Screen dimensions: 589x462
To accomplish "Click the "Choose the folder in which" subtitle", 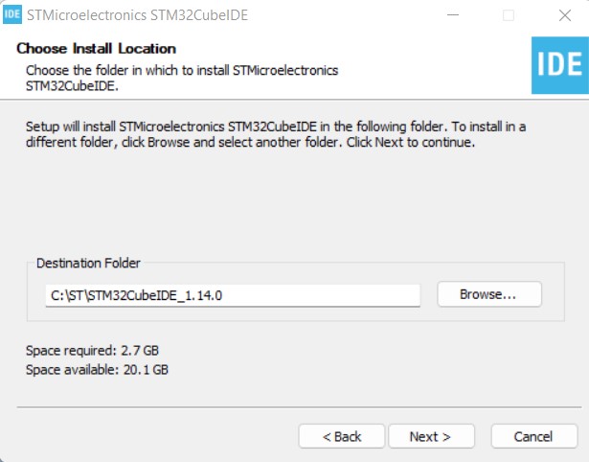I will (x=182, y=70).
